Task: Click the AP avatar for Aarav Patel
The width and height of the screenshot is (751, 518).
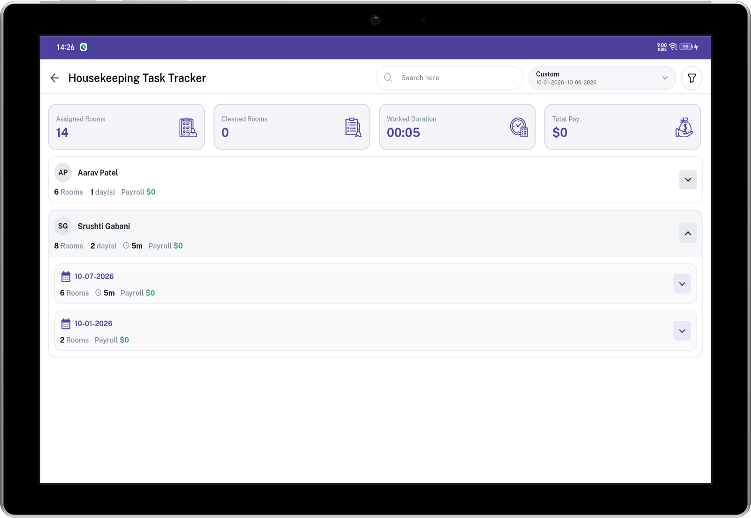Action: pyautogui.click(x=63, y=173)
